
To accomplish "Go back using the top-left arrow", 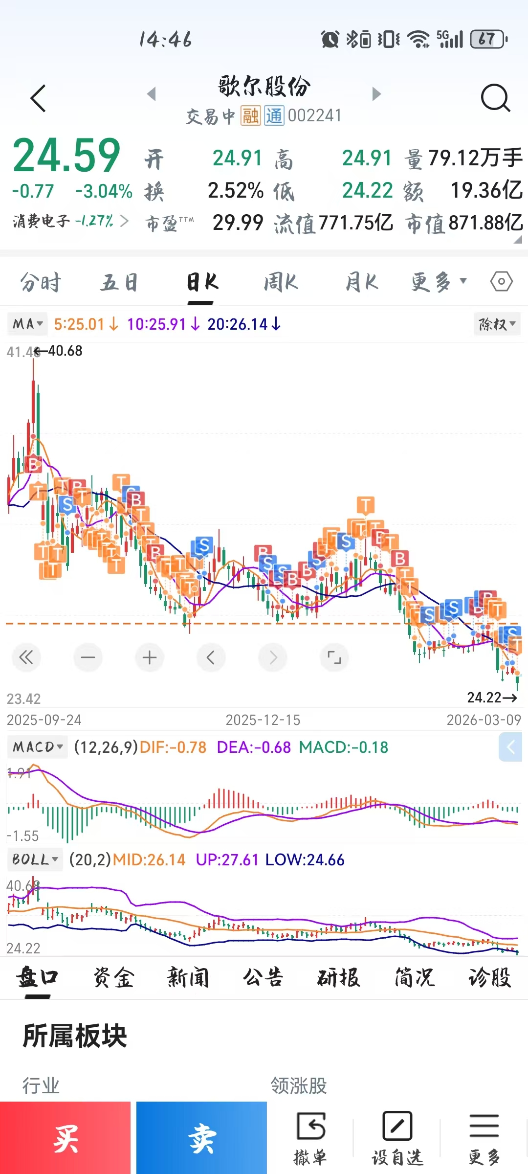I will [x=38, y=98].
